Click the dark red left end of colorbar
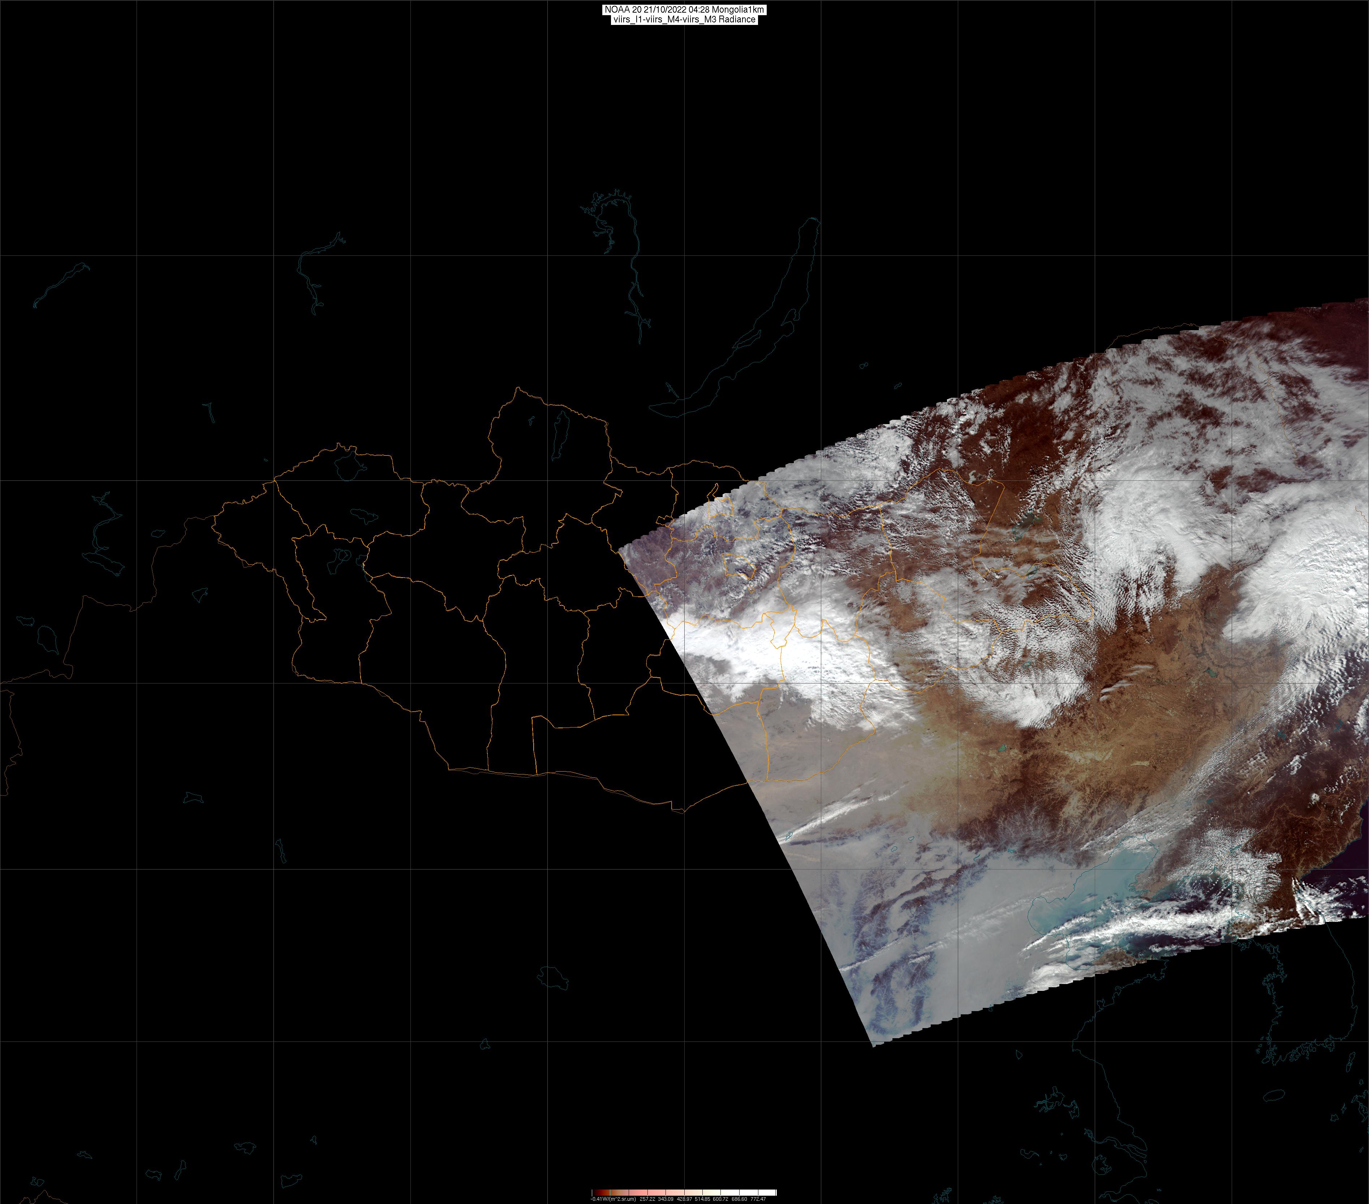 pos(595,1192)
